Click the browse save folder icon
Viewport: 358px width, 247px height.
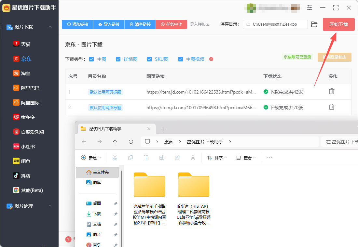coord(314,24)
